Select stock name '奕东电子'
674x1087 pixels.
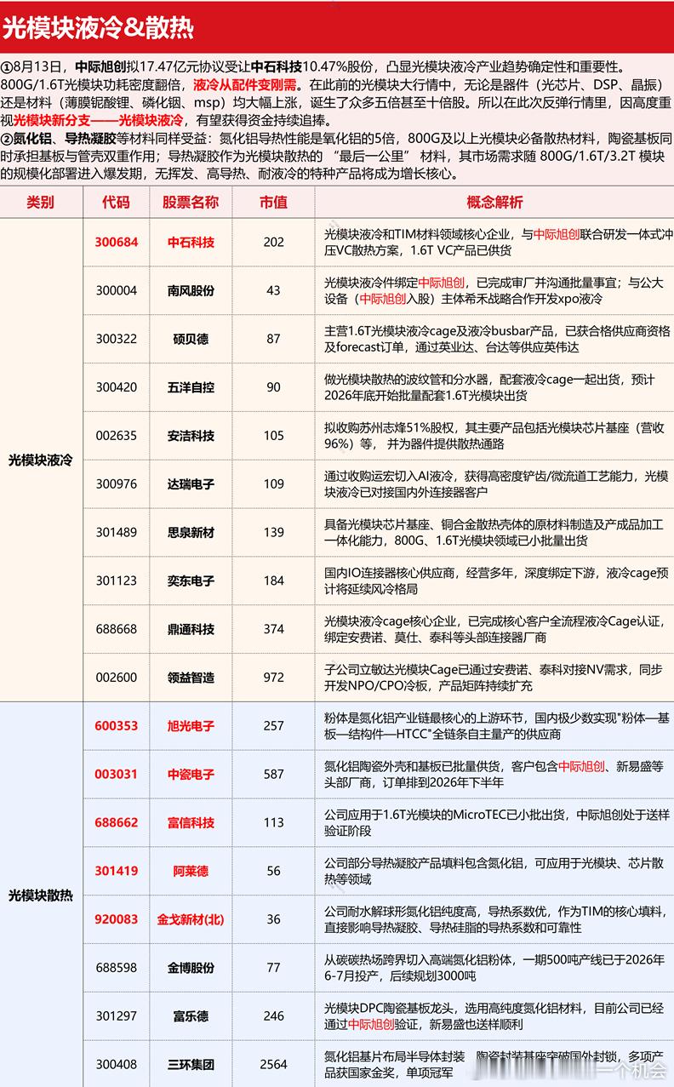(191, 581)
